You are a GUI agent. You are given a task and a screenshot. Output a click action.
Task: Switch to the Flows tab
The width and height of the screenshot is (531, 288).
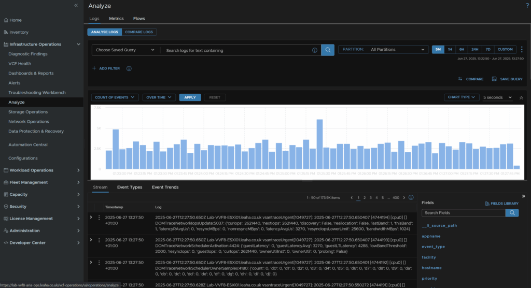click(139, 19)
